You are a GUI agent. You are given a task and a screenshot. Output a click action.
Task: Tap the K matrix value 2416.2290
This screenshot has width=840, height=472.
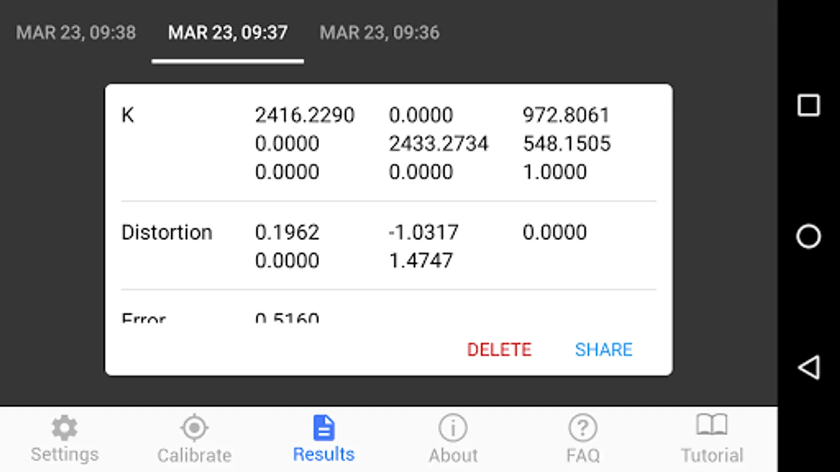(x=305, y=115)
